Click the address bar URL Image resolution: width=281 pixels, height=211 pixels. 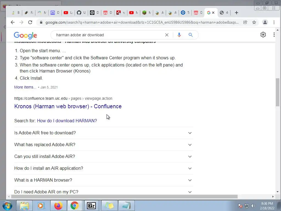click(x=142, y=22)
